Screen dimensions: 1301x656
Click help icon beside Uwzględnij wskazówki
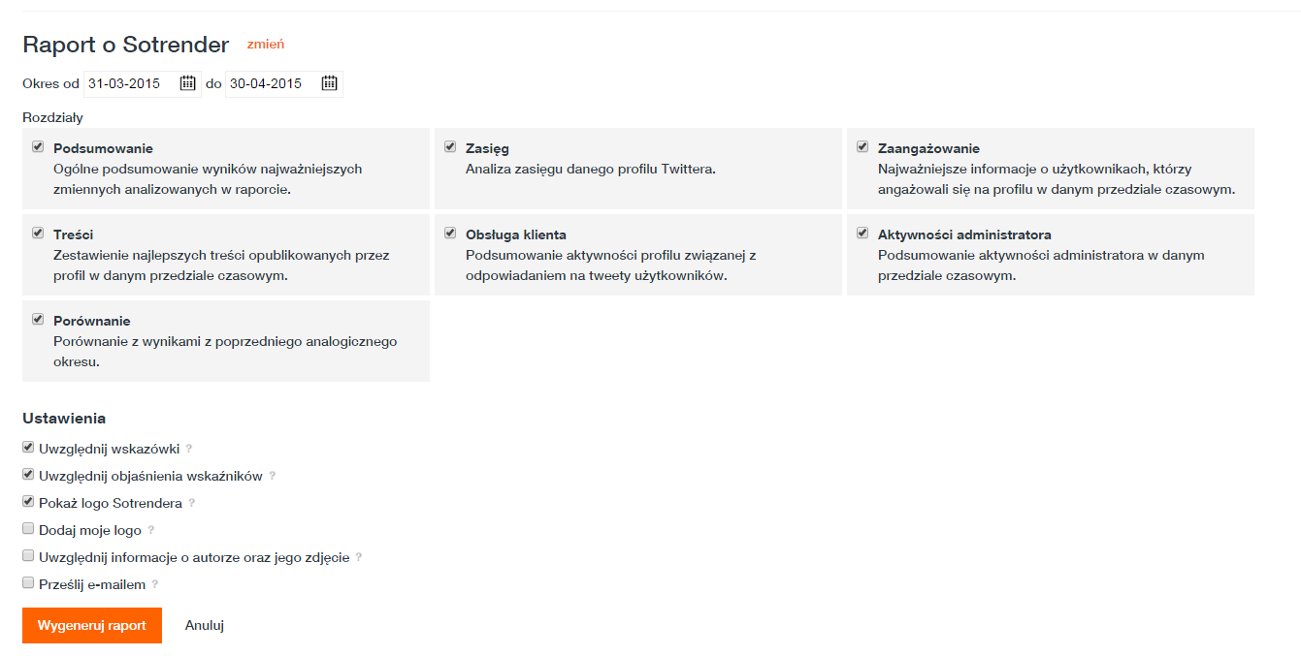click(x=189, y=450)
